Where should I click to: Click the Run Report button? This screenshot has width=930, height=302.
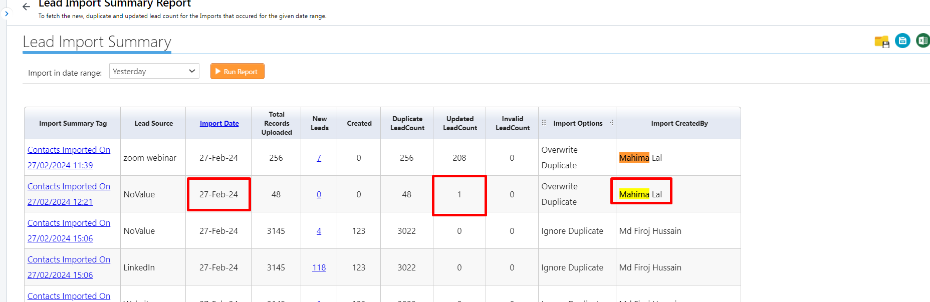pyautogui.click(x=237, y=72)
